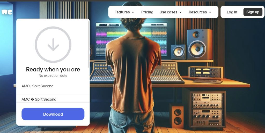
Task: Click the Sign up button
Action: (x=253, y=12)
